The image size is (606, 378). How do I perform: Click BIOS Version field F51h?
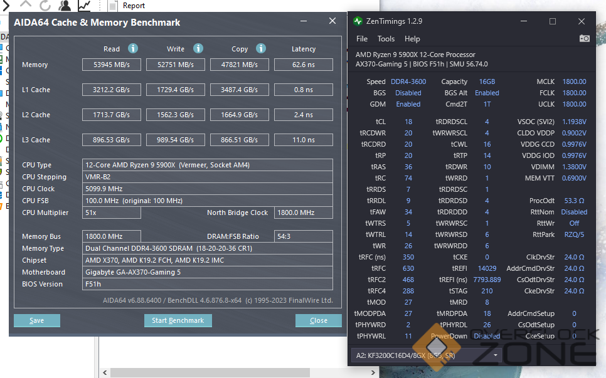(208, 284)
